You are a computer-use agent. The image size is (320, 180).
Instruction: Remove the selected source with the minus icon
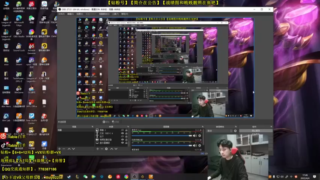(102, 149)
